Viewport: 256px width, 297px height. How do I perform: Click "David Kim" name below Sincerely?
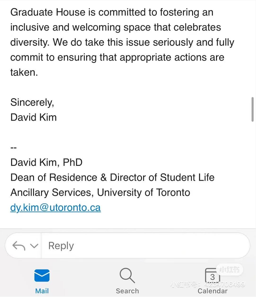(x=33, y=117)
